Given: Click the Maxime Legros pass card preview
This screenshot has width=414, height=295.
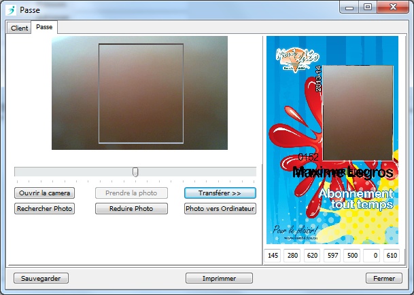Looking at the screenshot, I should (x=331, y=140).
